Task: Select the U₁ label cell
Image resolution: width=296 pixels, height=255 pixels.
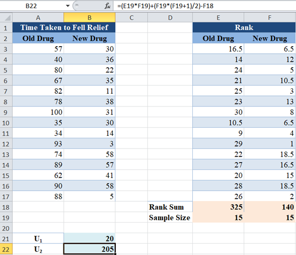Action: coord(38,239)
